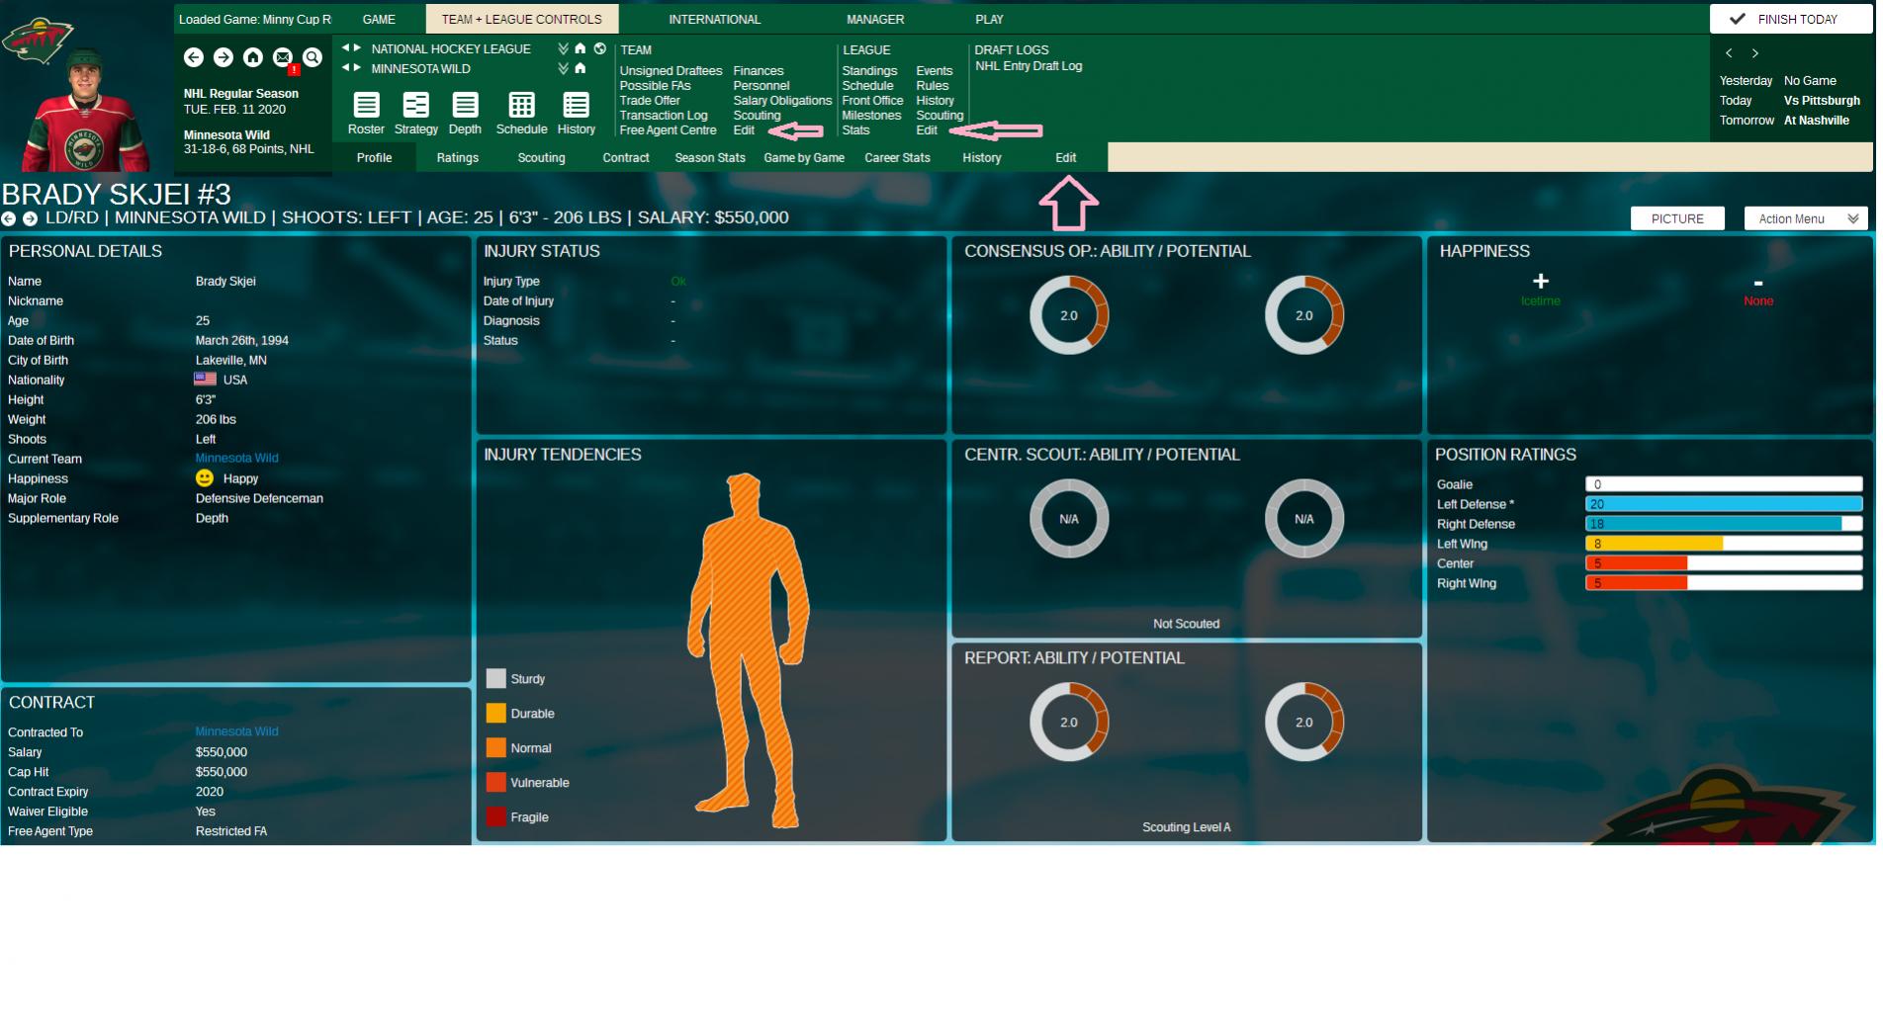
Task: Go back with the left arrow icon
Action: tap(194, 58)
